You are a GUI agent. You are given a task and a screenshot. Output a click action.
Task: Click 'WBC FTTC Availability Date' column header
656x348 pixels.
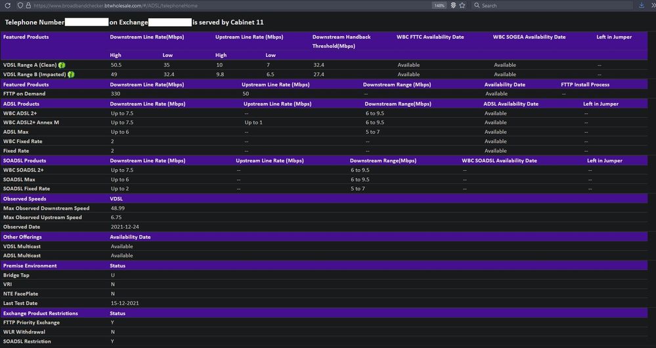(430, 37)
